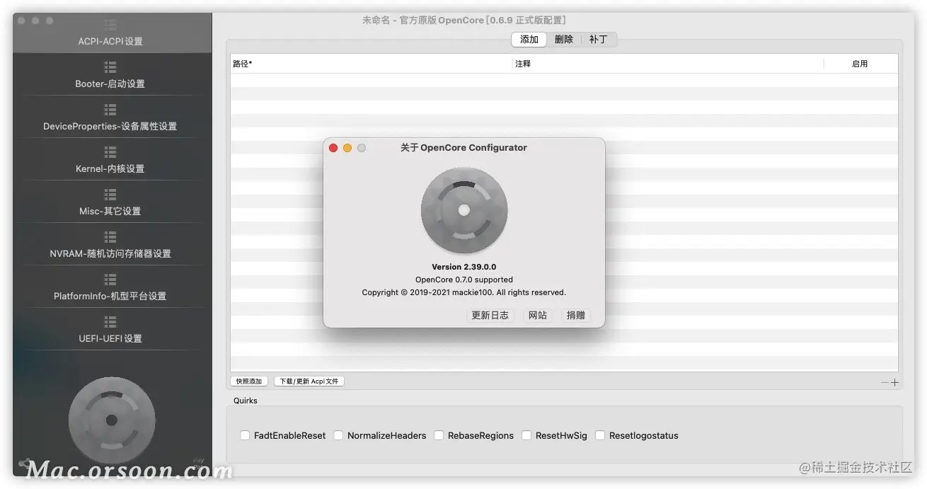Click the large OpenCore logo in the sidebar
Screen dimensions: 927x489
coord(111,420)
